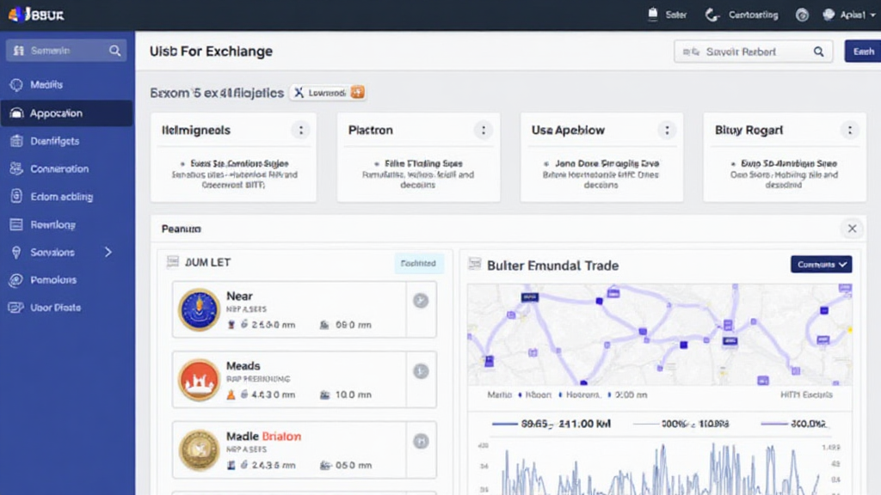
Task: Select the Connerotion sidebar icon
Action: [x=15, y=169]
